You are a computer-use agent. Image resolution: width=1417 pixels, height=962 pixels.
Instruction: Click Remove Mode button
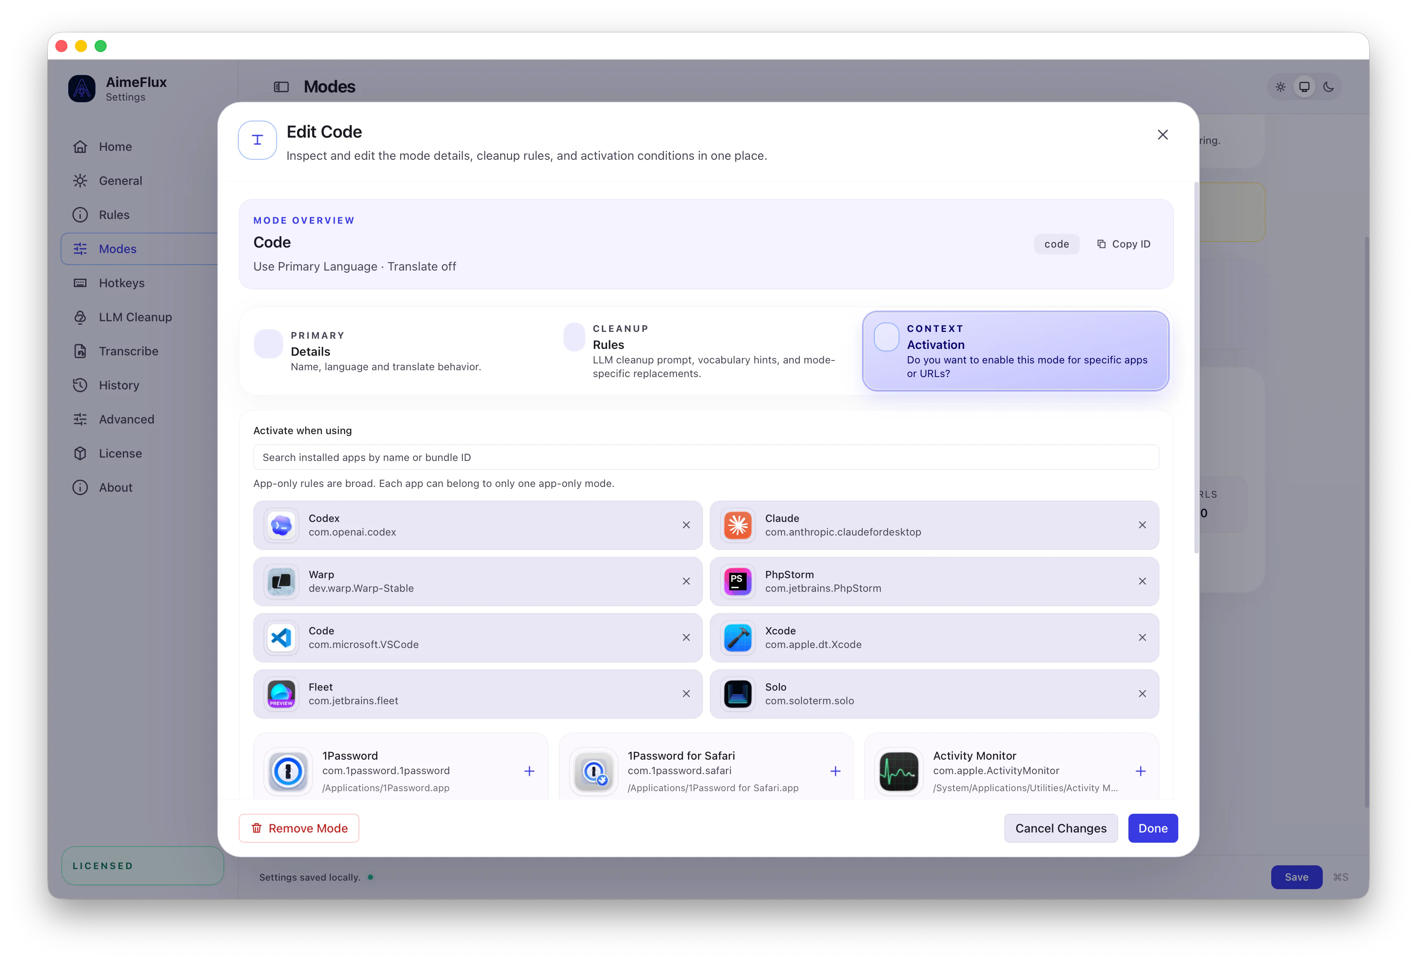[x=299, y=829]
